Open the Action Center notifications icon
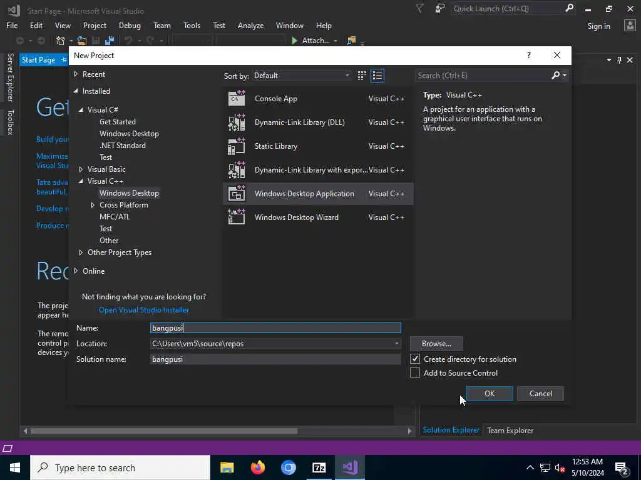Screen dimensions: 641x480 click(x=621, y=467)
